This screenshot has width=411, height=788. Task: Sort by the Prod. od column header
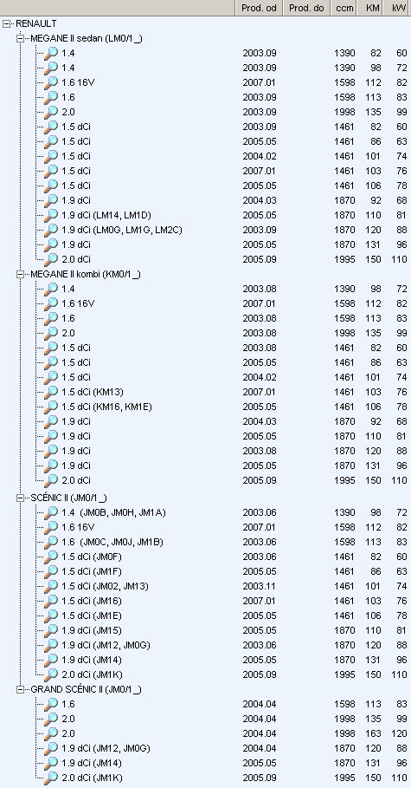259,8
